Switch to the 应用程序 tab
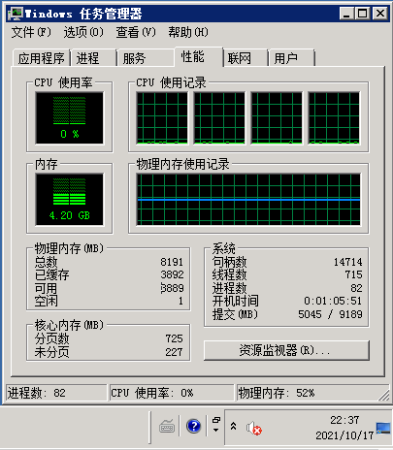The width and height of the screenshot is (393, 450). 42,58
